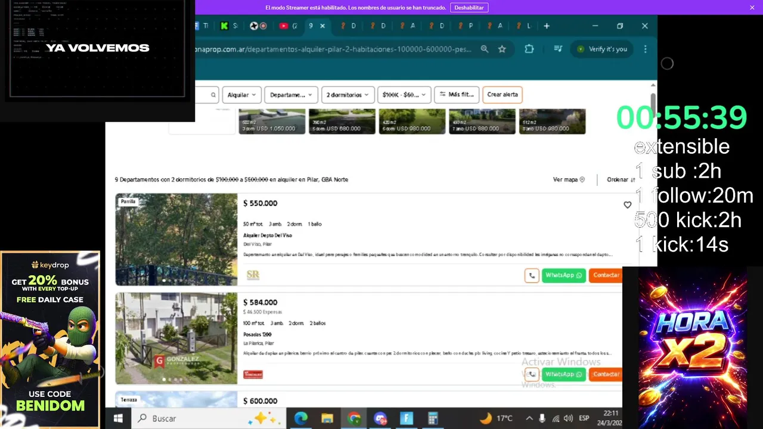Viewport: 763px width, 429px height.
Task: Click the $550.000 price text
Action: click(x=260, y=203)
